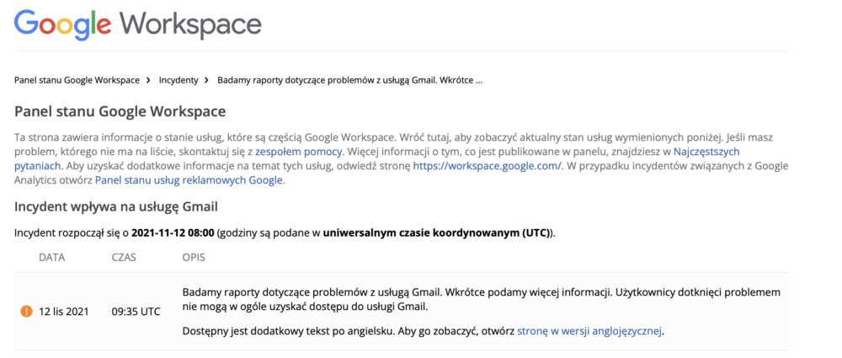Click the 'Badamy raporty dotyczące problemów' description text
The image size is (842, 358).
coord(481,300)
